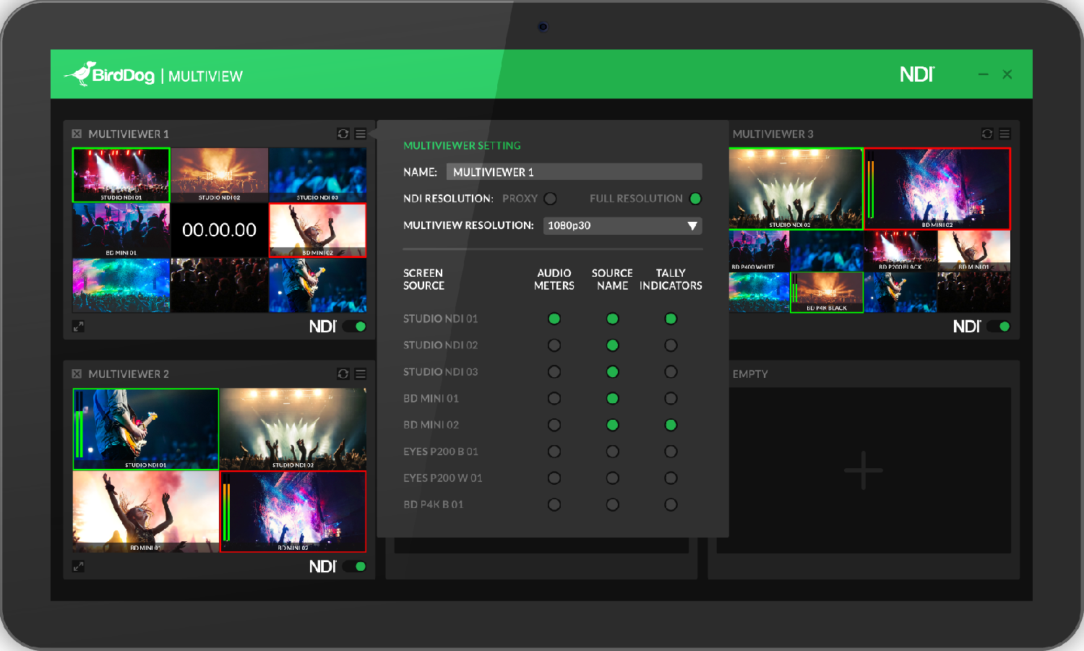The height and width of the screenshot is (651, 1084).
Task: Select STUDIO NDI 02 thumbnail in Multiviewer 2
Action: pyautogui.click(x=293, y=429)
